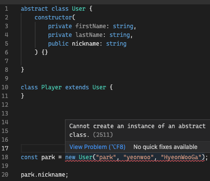Click 'Player' class name on line 10
The image size is (210, 181).
tap(51, 87)
